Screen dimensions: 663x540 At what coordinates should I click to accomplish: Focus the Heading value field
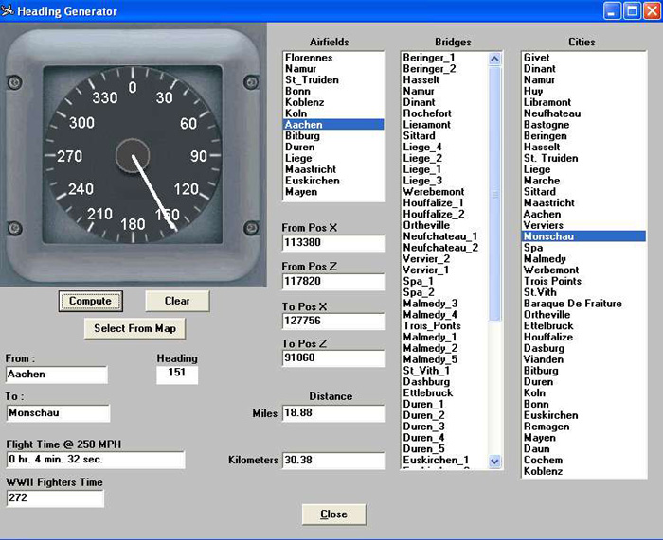click(x=177, y=375)
